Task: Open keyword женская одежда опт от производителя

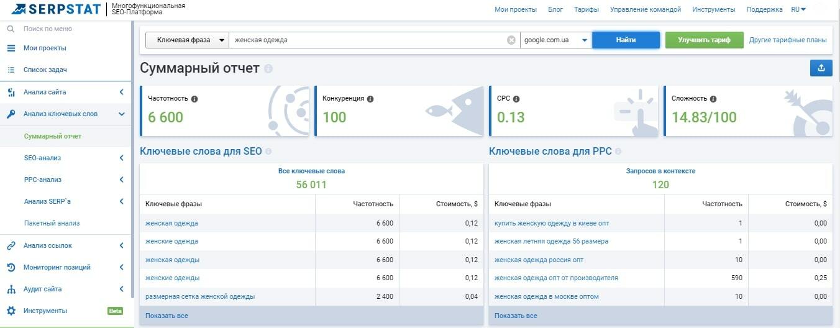Action: [x=556, y=278]
